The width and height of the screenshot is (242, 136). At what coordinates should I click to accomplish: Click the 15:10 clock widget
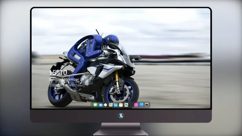58,73
